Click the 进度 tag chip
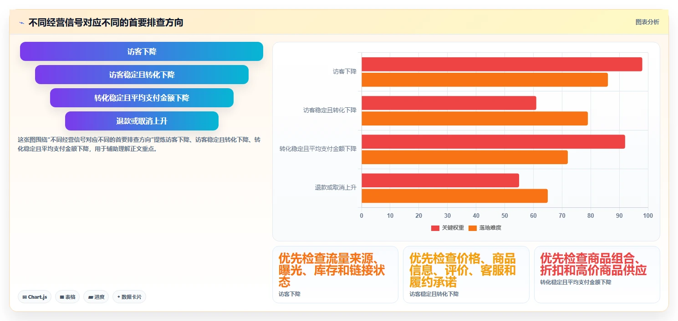Viewport: 678px width, 321px height. coord(96,297)
